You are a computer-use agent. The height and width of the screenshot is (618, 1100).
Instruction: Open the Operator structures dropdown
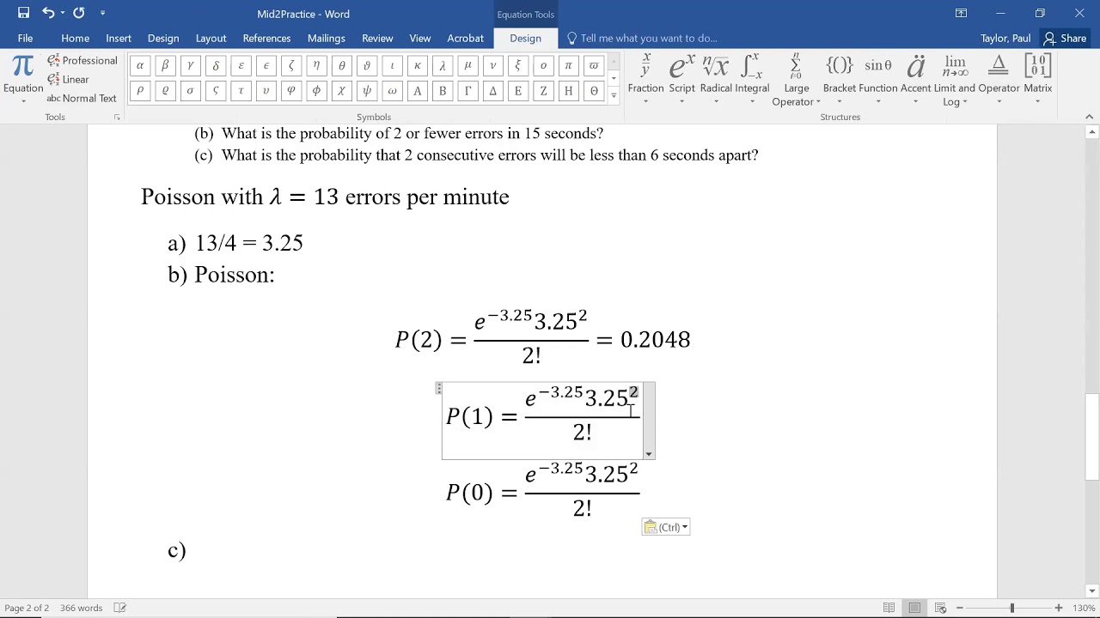click(999, 79)
